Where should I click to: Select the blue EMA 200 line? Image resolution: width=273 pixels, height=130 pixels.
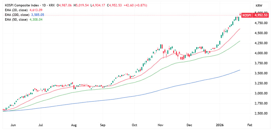tap(122, 98)
